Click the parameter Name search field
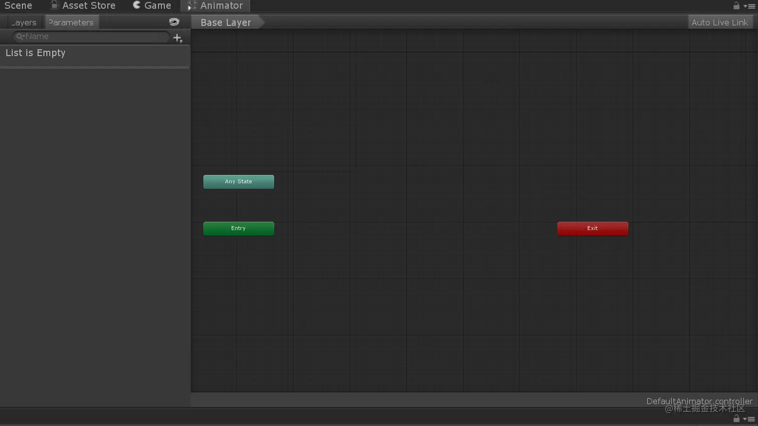758x426 pixels. (91, 37)
